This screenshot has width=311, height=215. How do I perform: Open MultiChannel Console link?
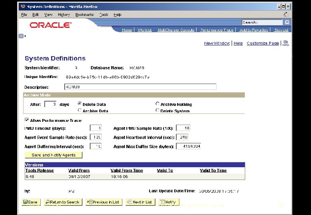pos(176,30)
